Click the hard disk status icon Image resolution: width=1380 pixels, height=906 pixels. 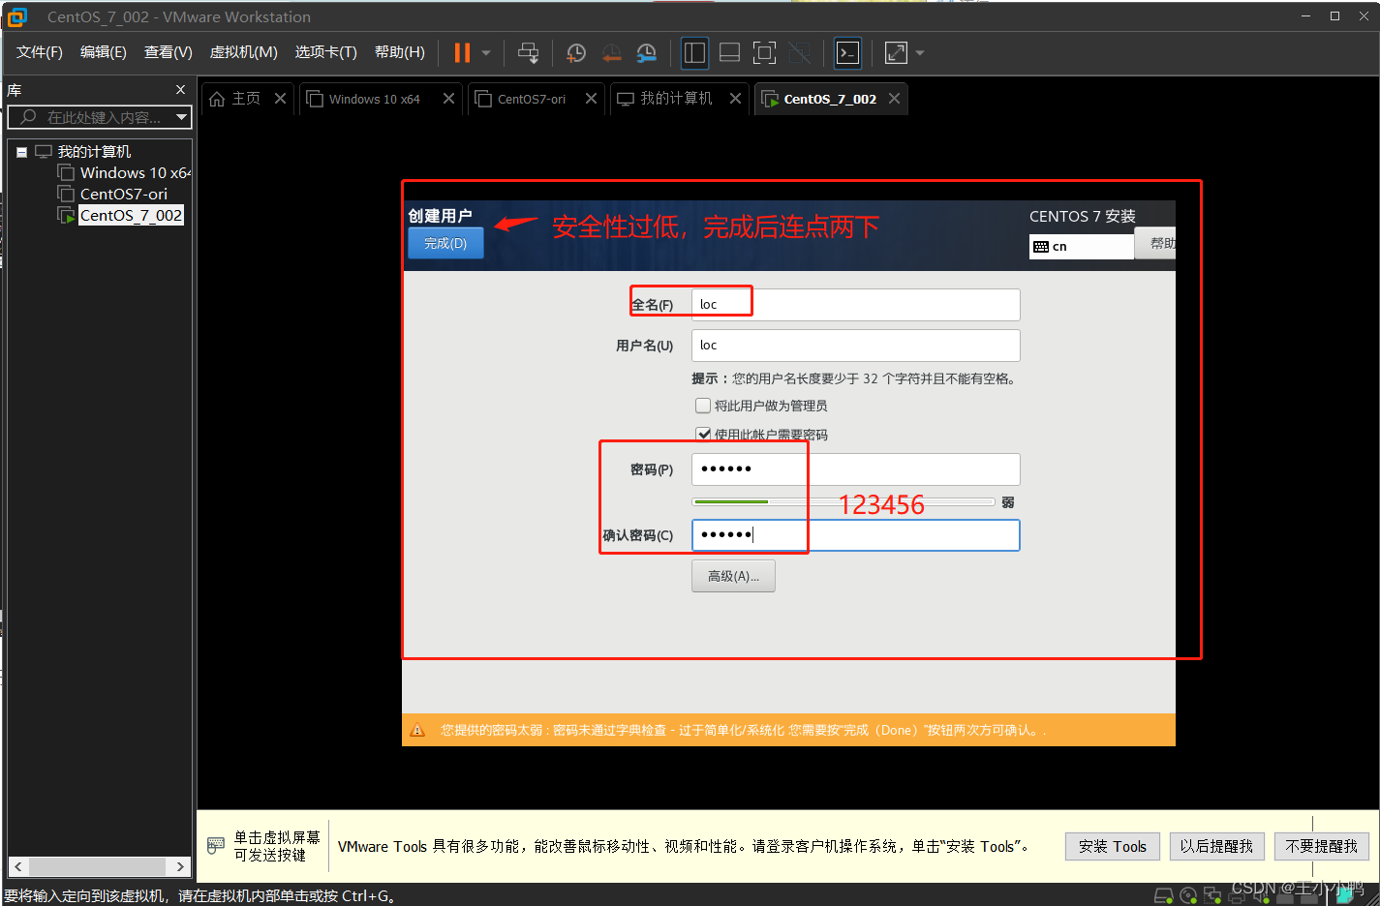1165,896
